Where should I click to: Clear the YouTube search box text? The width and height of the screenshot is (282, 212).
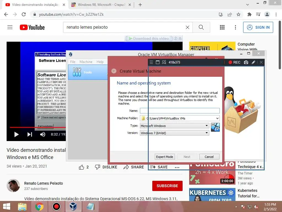tap(187, 27)
